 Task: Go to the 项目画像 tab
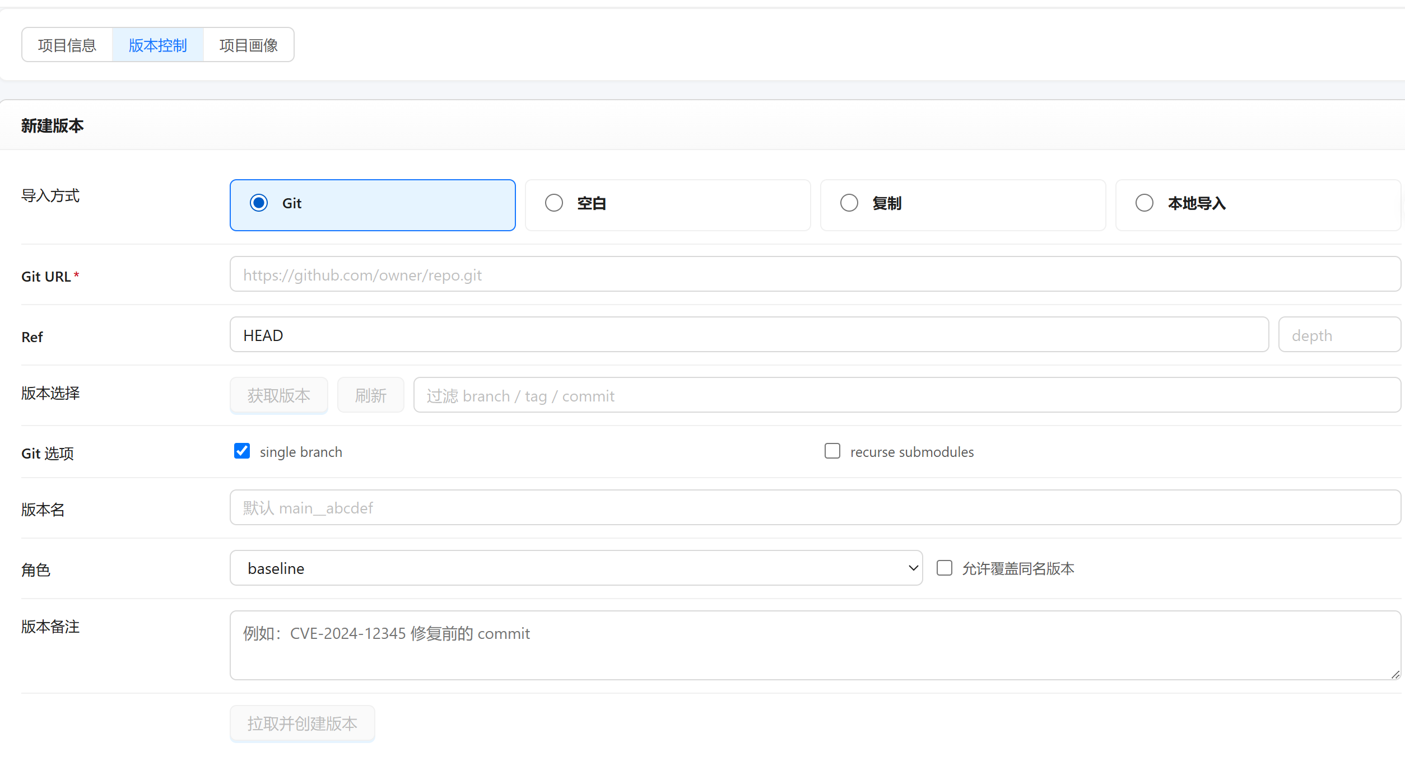point(249,45)
